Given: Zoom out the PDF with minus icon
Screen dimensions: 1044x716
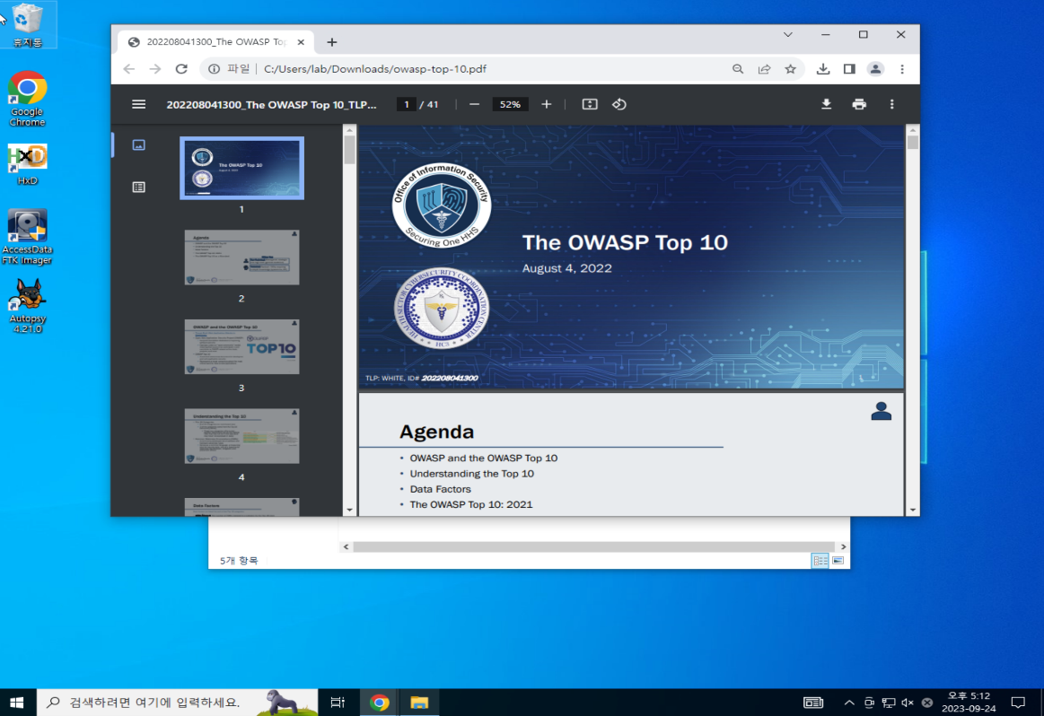Looking at the screenshot, I should (x=474, y=104).
